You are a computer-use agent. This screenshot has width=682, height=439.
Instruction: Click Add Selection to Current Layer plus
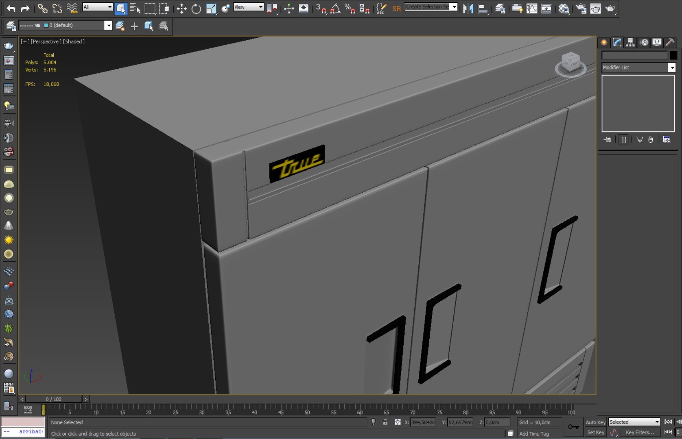(134, 26)
